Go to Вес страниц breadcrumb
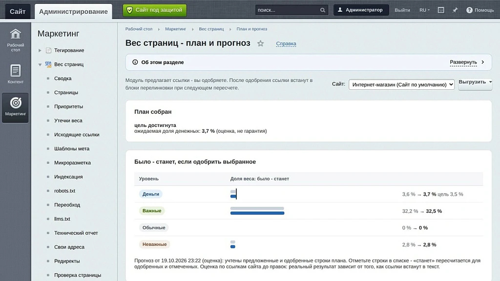The image size is (500, 281). (211, 29)
